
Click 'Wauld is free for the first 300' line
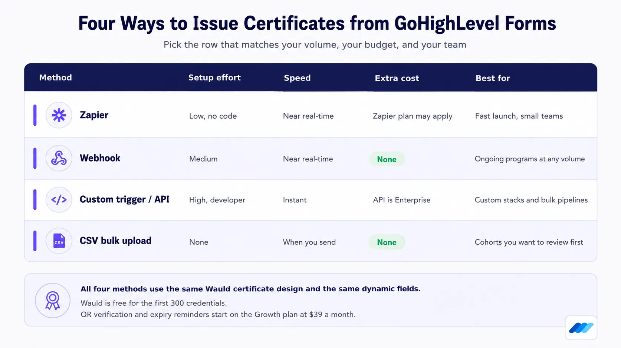(x=154, y=303)
